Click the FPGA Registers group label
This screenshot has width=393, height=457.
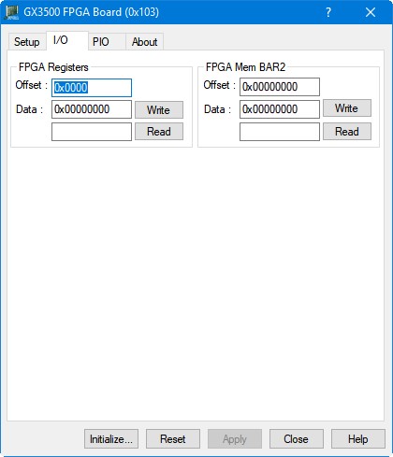(53, 67)
